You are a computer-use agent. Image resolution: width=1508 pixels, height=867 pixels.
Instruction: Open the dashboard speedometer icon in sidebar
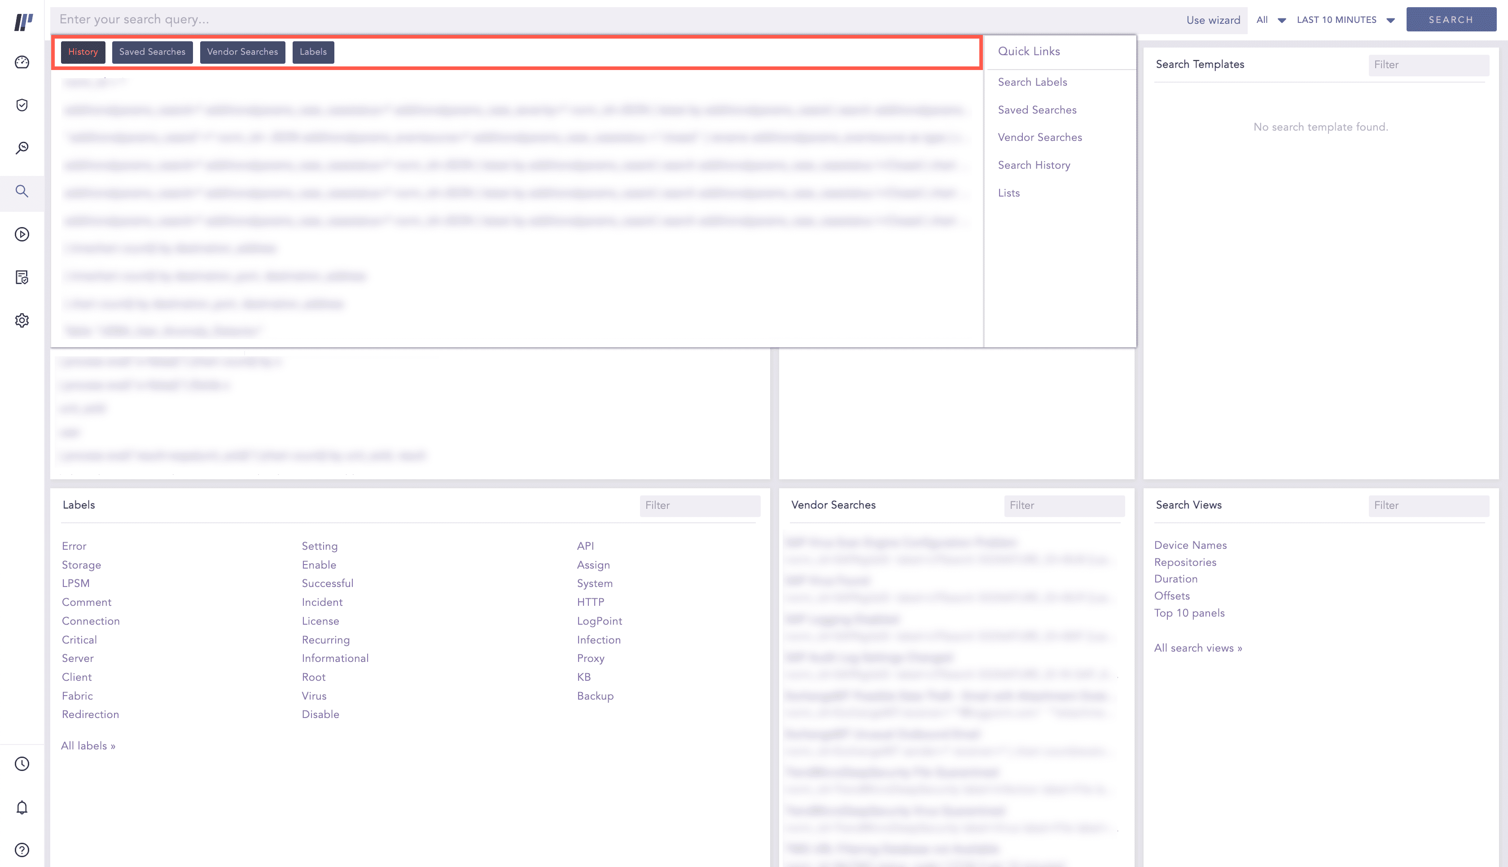pyautogui.click(x=22, y=61)
